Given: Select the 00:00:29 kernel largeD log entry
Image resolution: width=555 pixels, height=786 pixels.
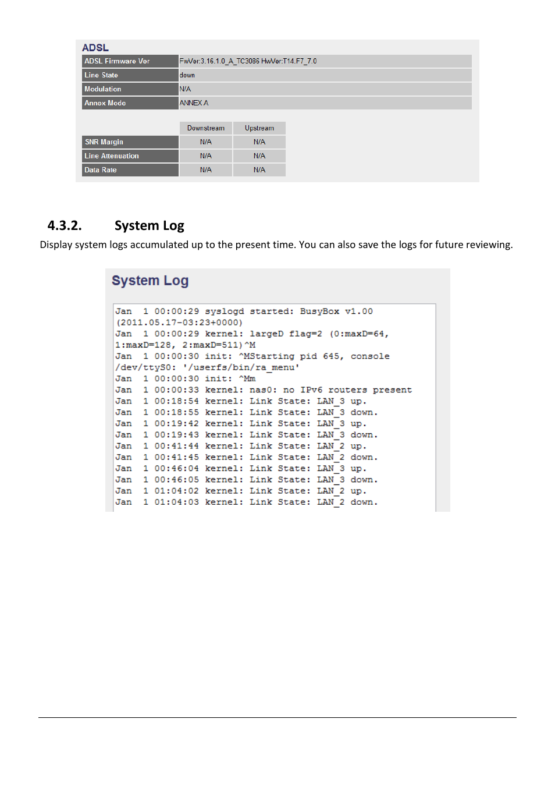Looking at the screenshot, I should coord(252,339).
